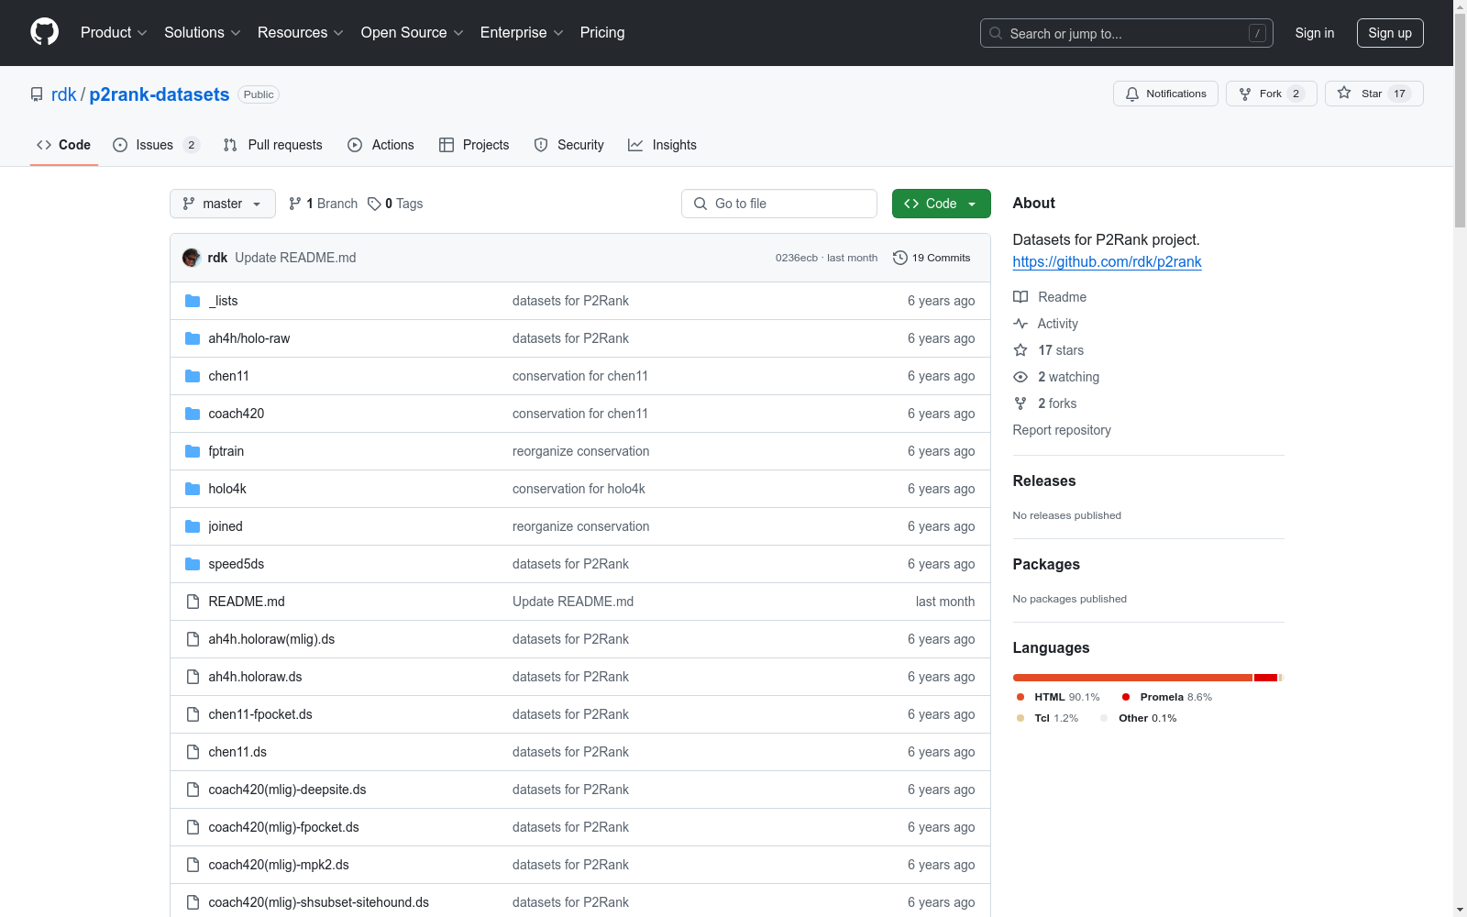
Task: Click the HTML 90.1% language legend
Action: (x=1058, y=697)
